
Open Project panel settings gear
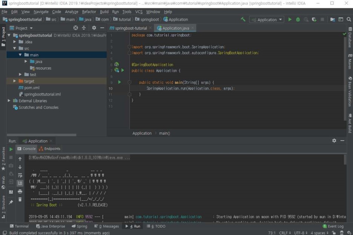click(x=94, y=28)
